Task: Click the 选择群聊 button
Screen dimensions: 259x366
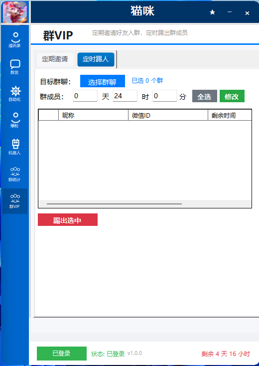Action: (x=102, y=81)
